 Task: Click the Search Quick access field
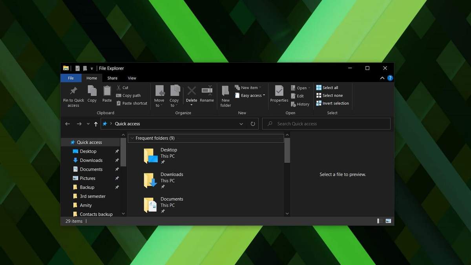click(x=326, y=124)
